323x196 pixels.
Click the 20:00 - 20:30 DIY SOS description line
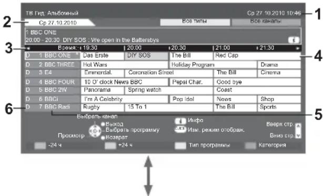click(x=92, y=40)
